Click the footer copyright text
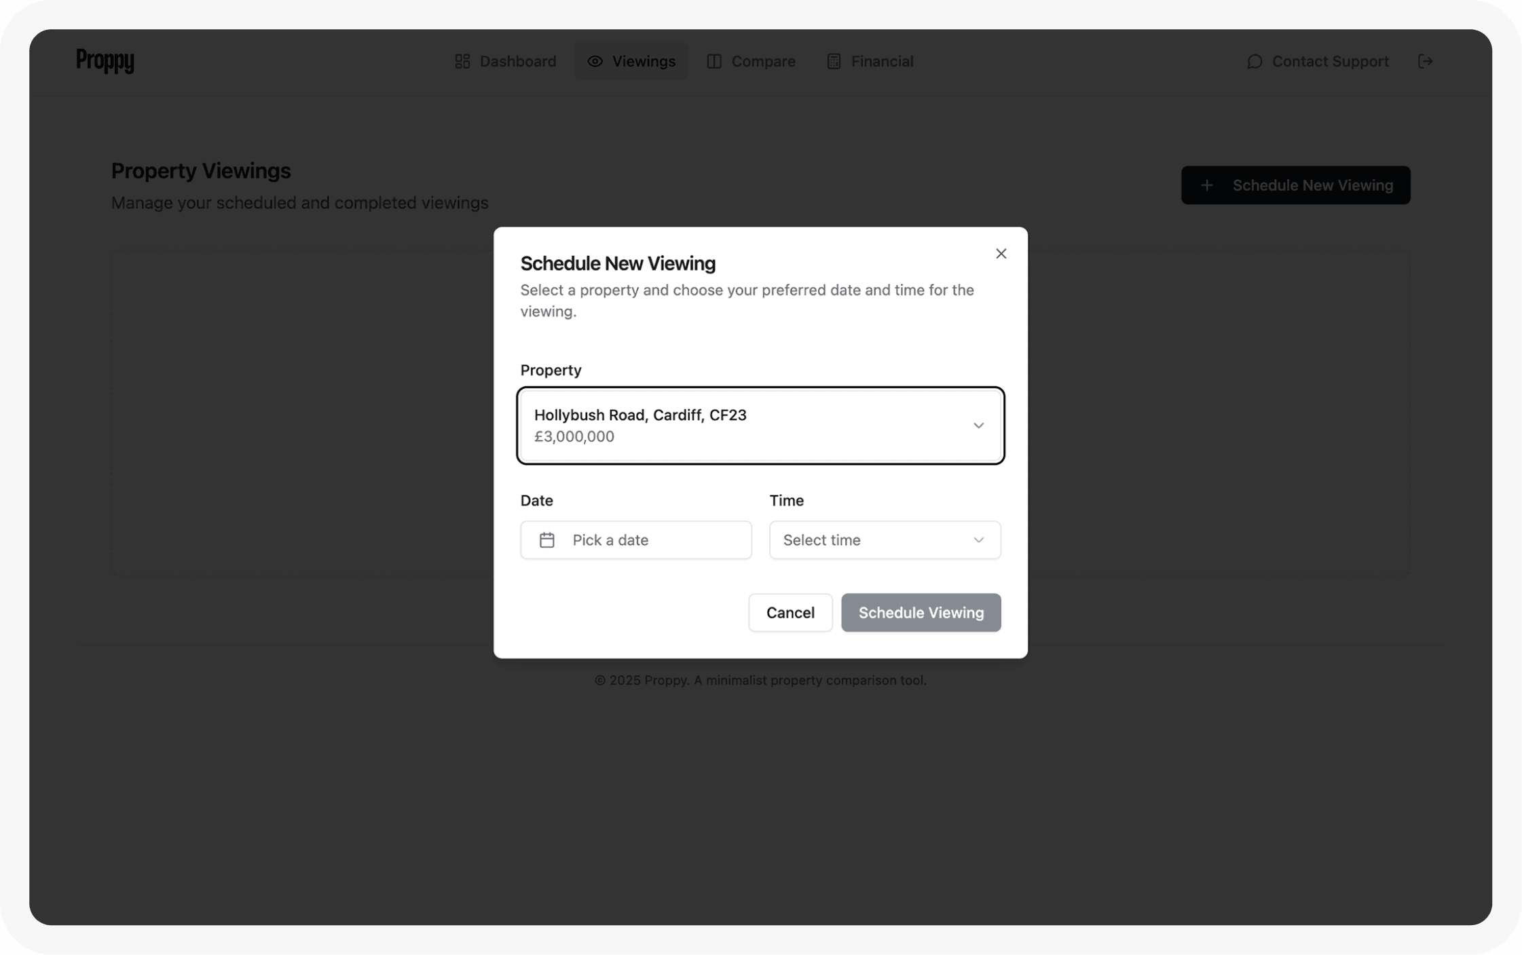The width and height of the screenshot is (1522, 955). click(x=760, y=679)
